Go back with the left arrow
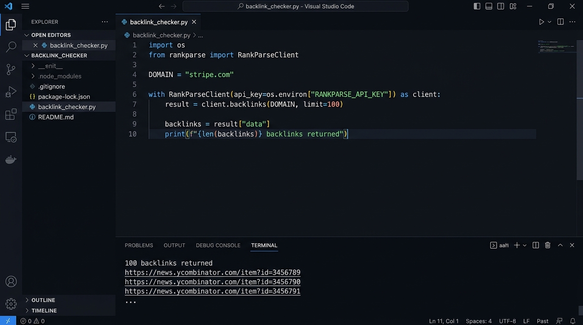The image size is (583, 325). click(x=161, y=6)
